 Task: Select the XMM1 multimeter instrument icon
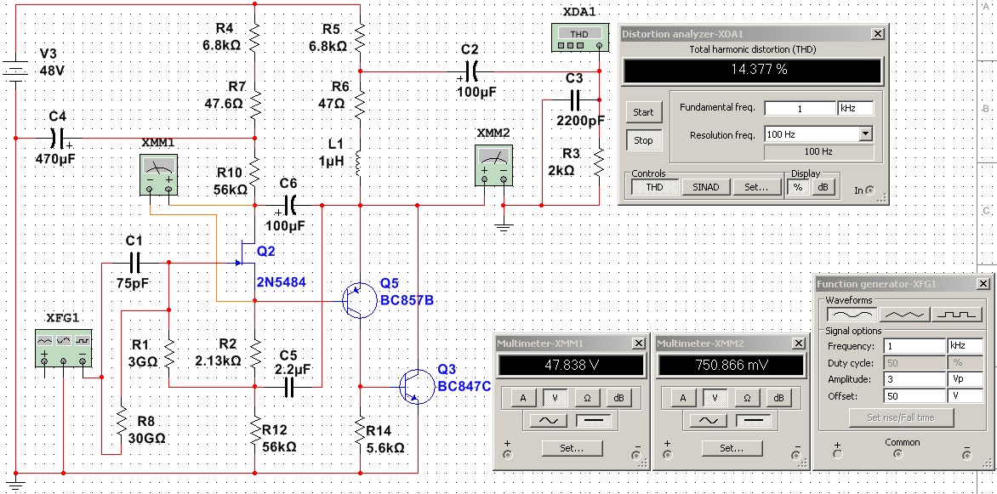click(158, 174)
